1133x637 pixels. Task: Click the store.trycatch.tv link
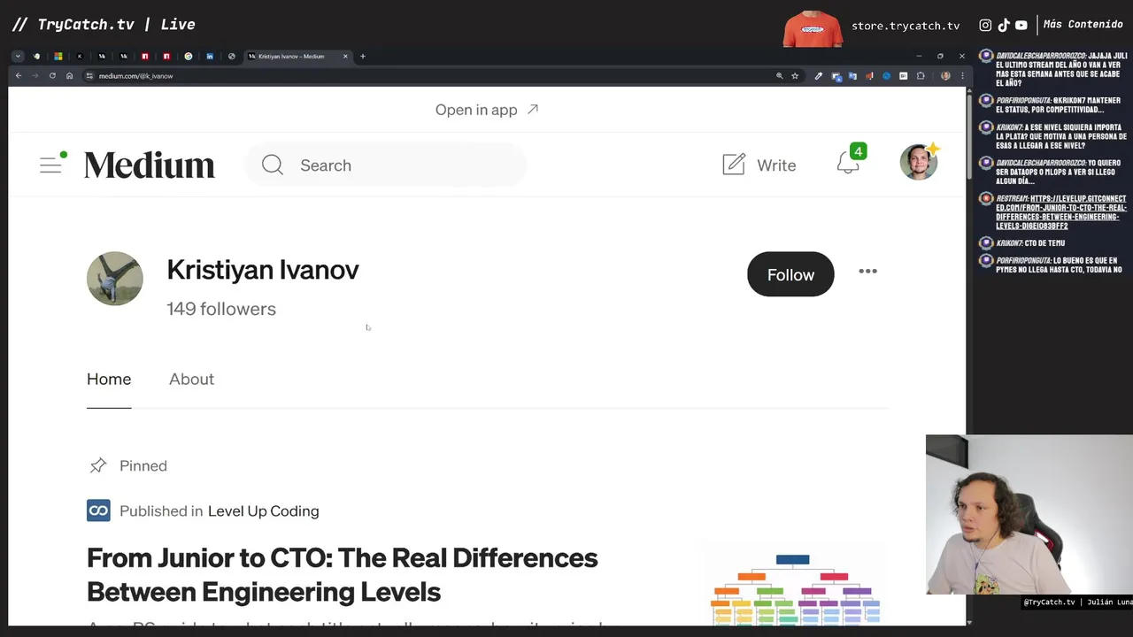(x=906, y=26)
